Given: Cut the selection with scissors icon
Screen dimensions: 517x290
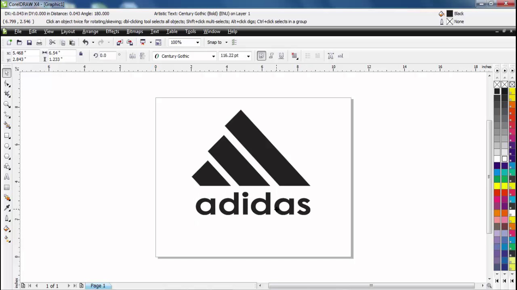Looking at the screenshot, I should tap(52, 42).
